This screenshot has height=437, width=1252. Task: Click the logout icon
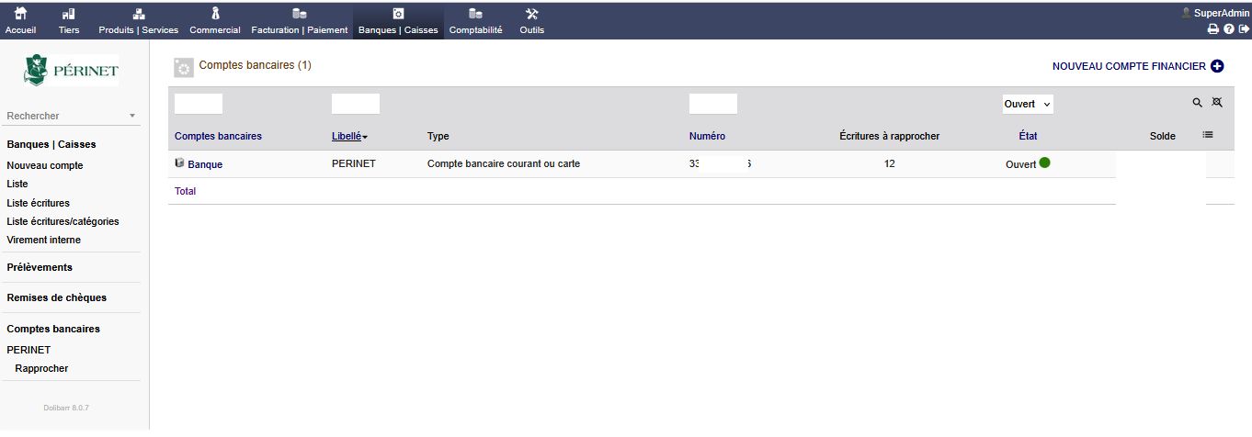coord(1244,29)
